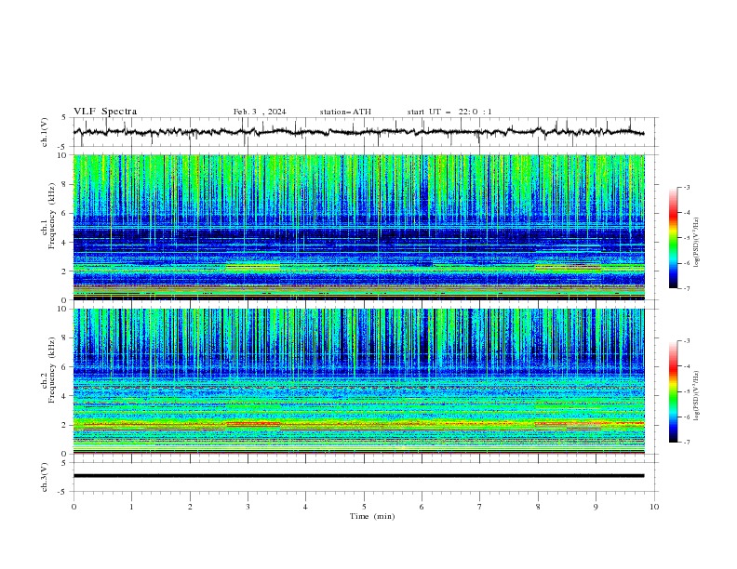Click the date "Feb. 3 , 2024"
The width and height of the screenshot is (737, 569).
click(260, 112)
